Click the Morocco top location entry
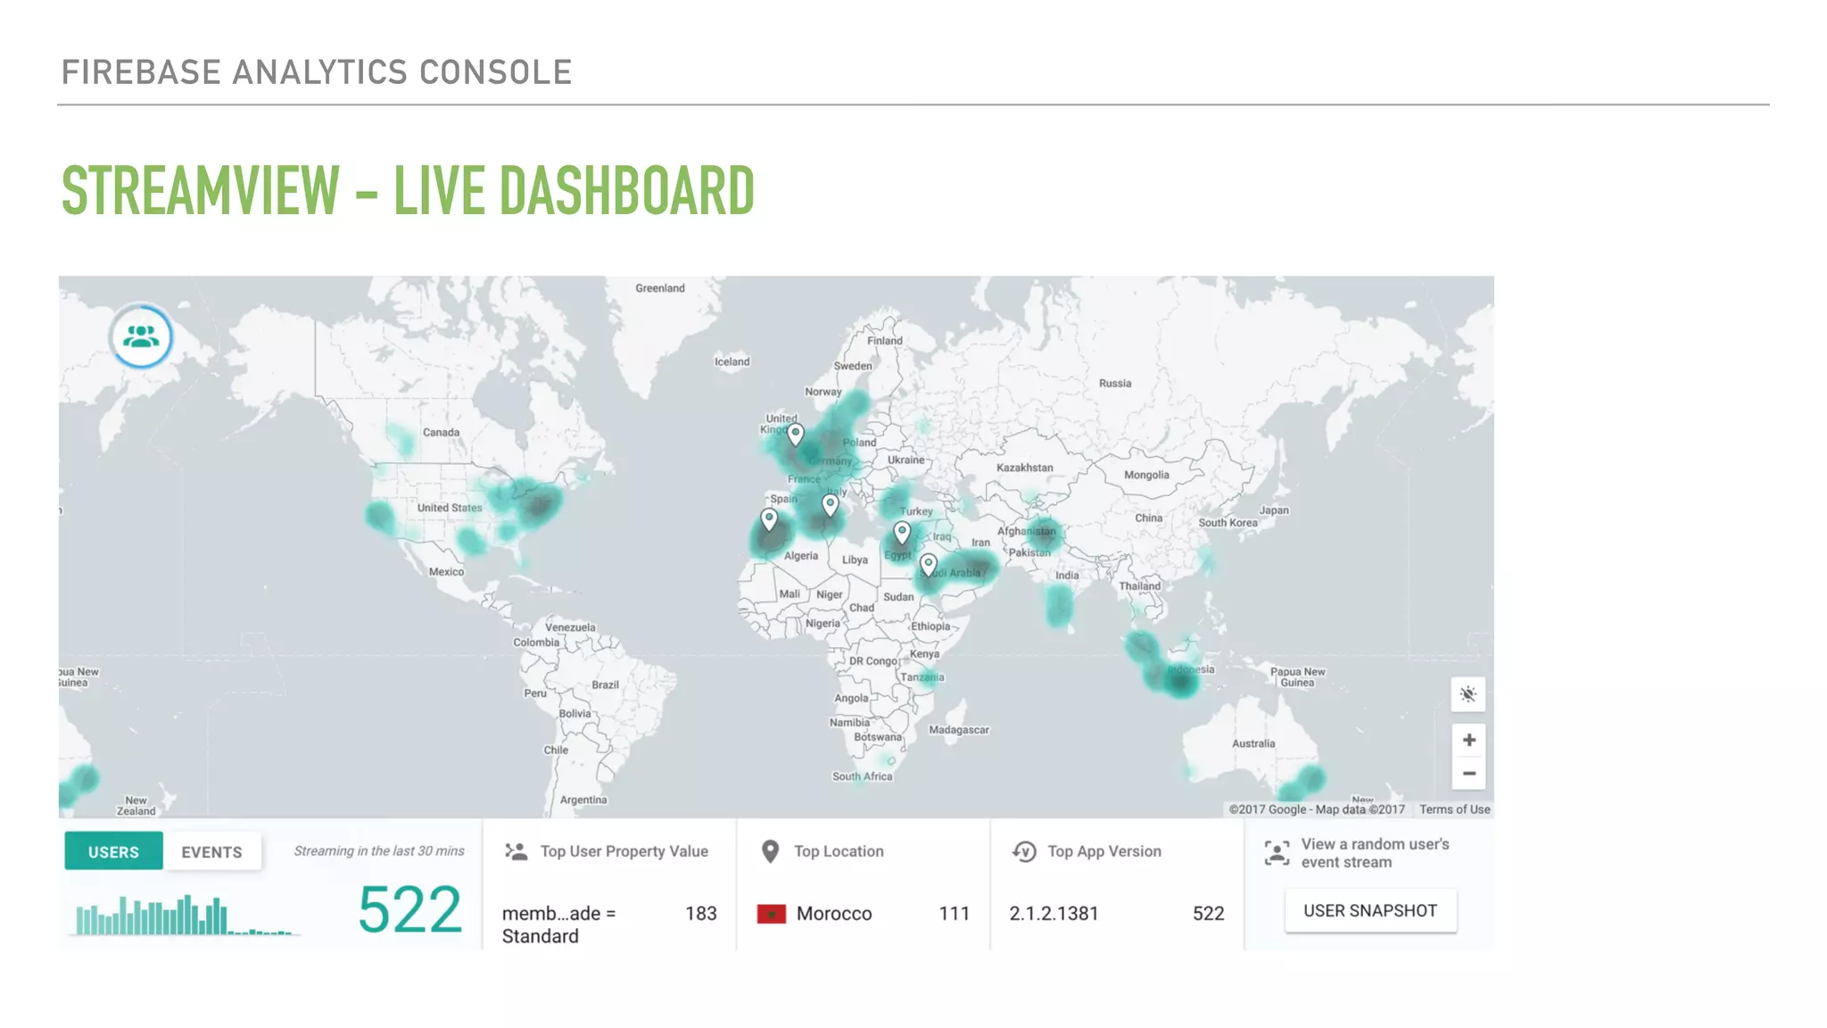This screenshot has width=1827, height=1028. point(834,914)
